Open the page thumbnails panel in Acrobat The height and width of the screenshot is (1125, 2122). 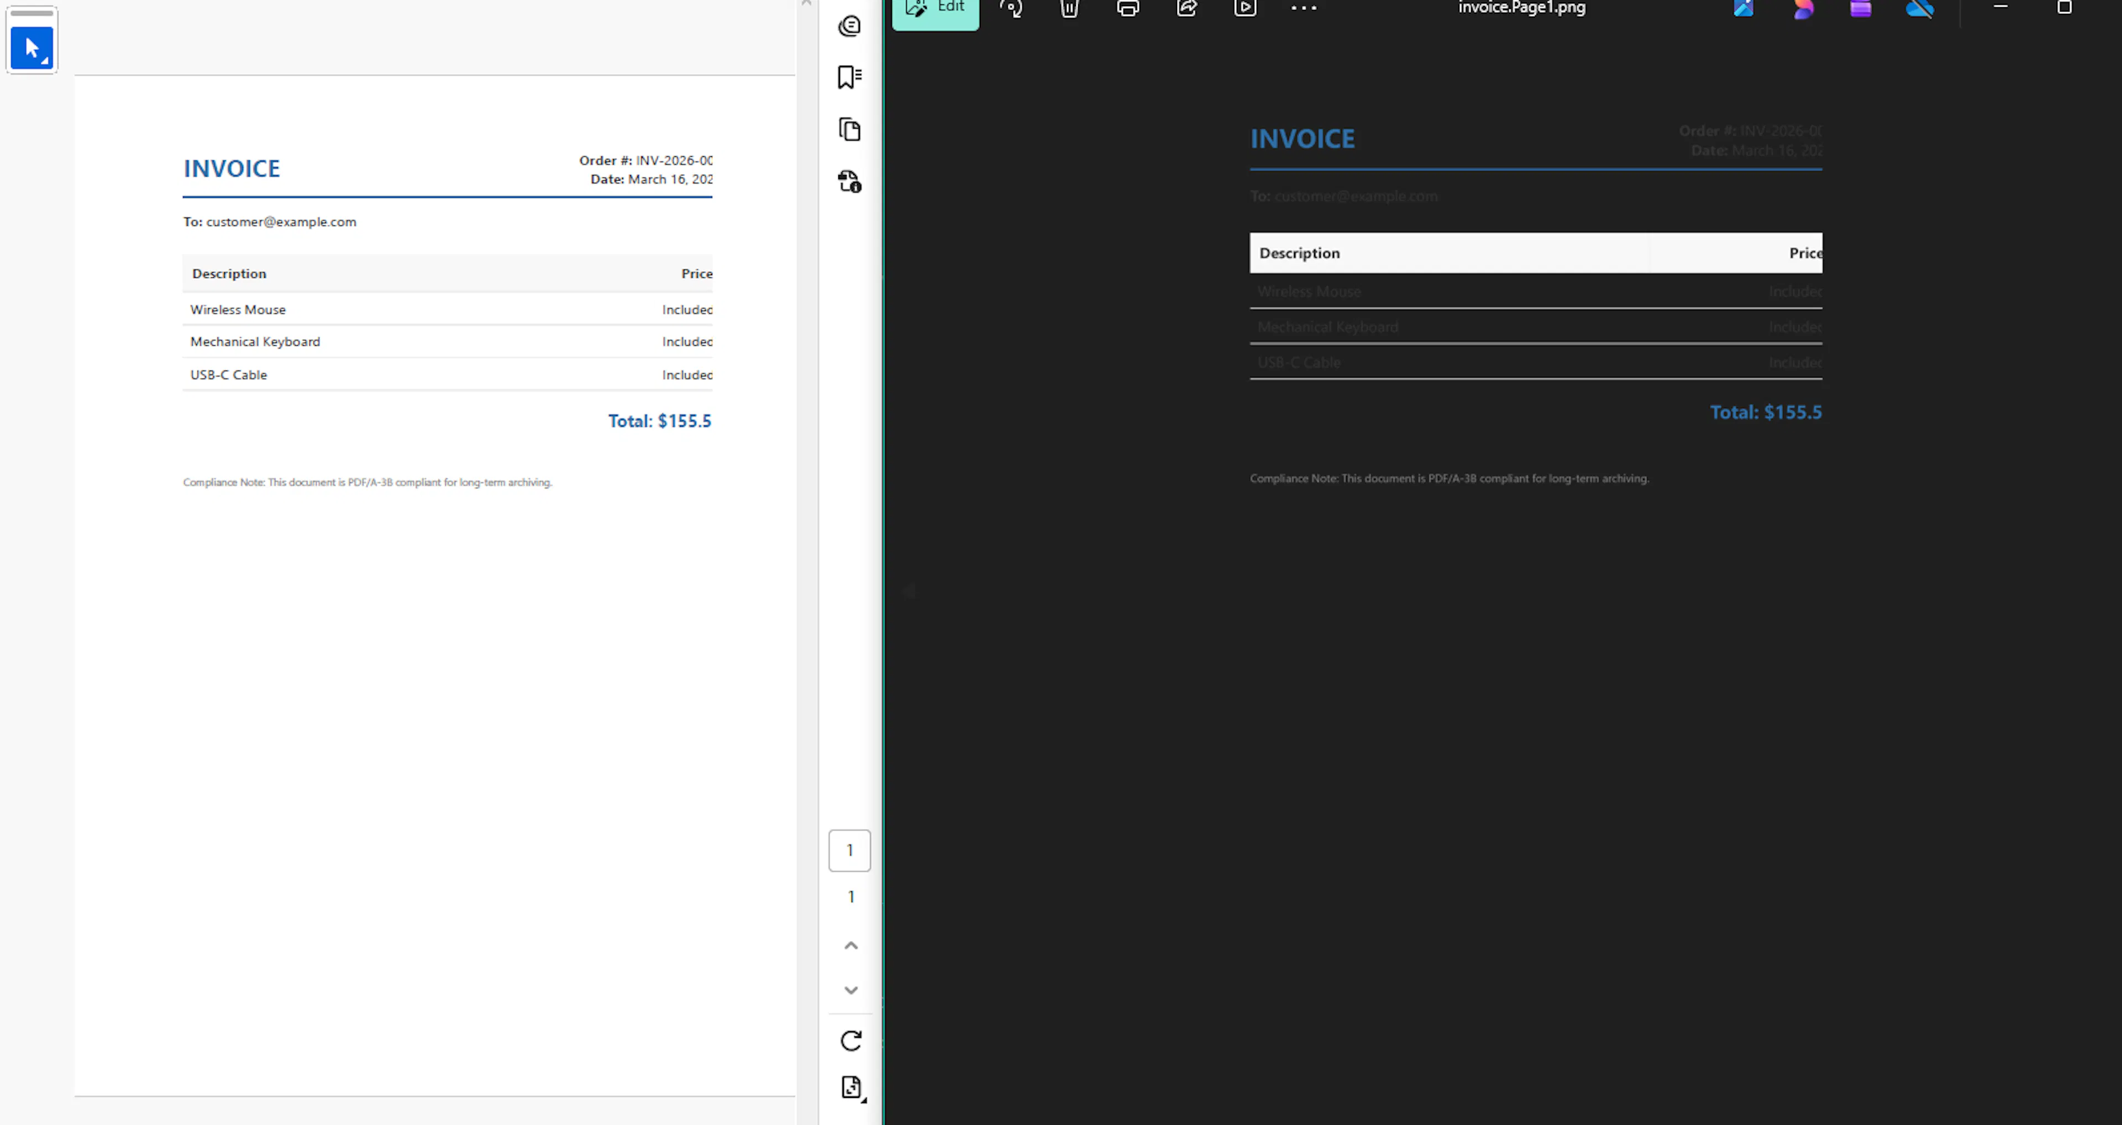pos(849,129)
